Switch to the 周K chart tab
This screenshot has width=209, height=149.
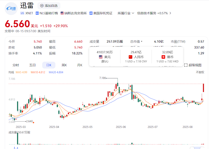tap(64, 65)
